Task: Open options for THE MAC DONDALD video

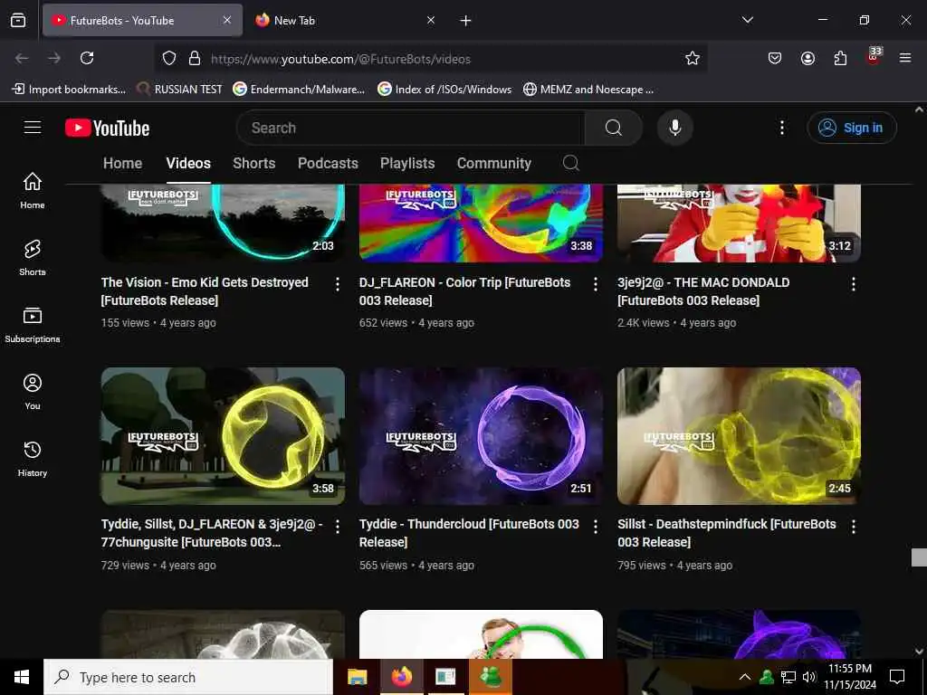Action: pos(853,284)
